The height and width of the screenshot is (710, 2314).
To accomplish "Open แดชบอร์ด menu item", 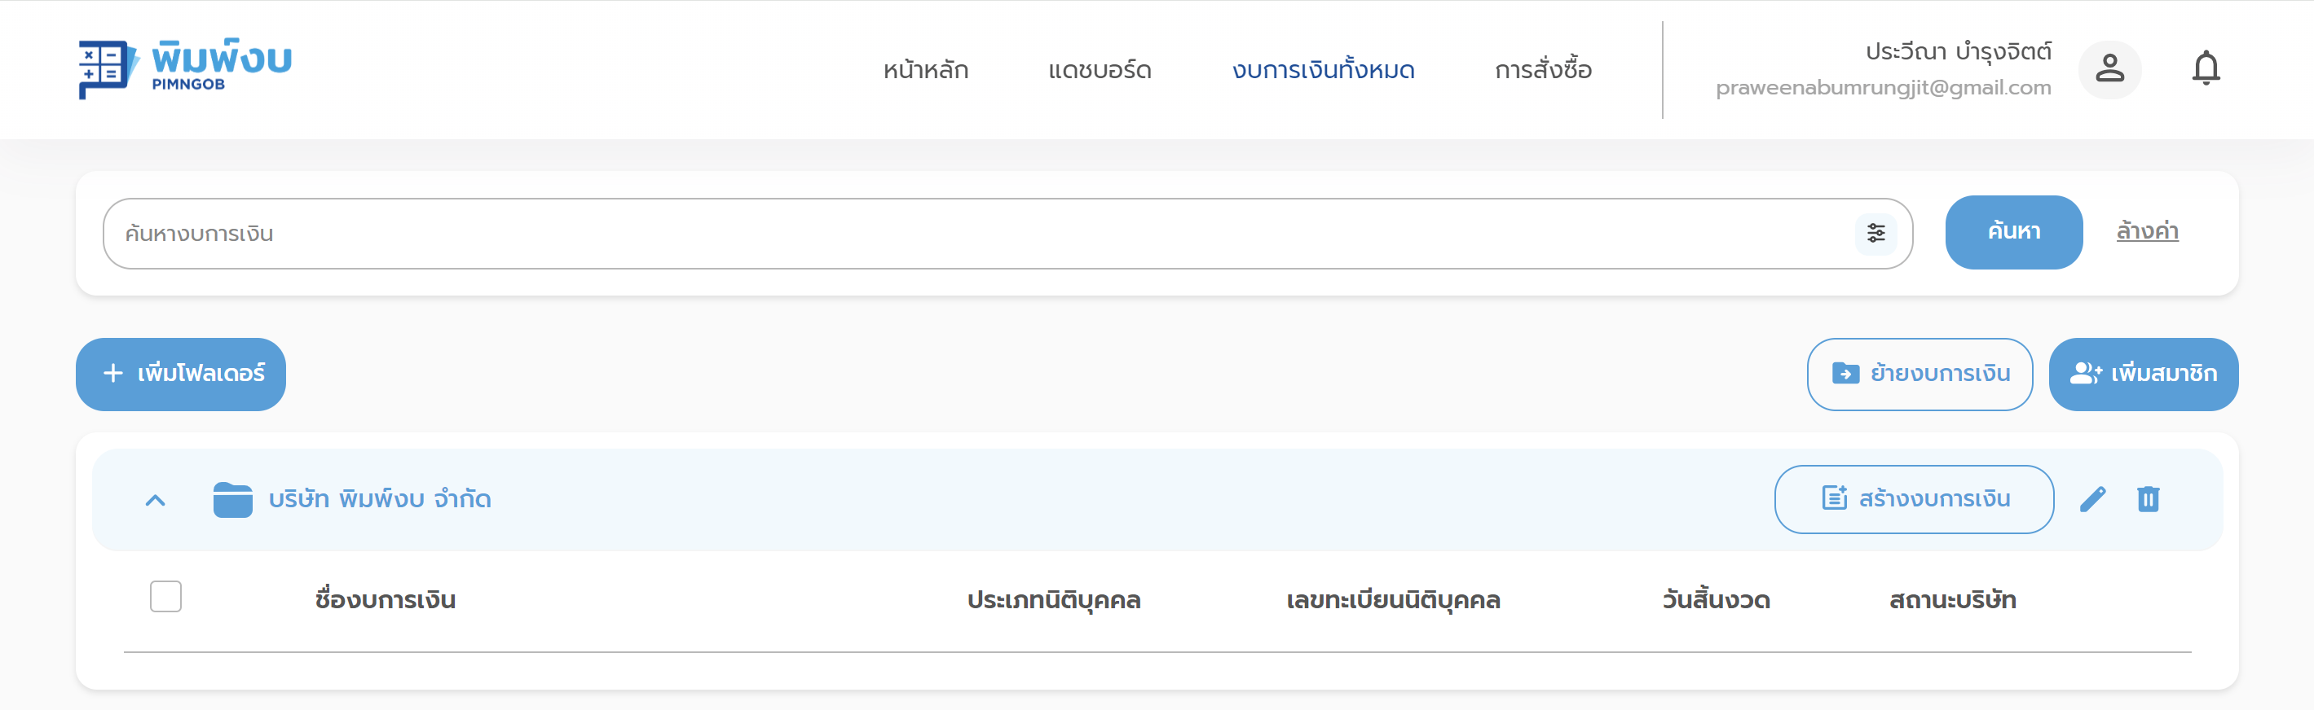I will click(x=1100, y=70).
